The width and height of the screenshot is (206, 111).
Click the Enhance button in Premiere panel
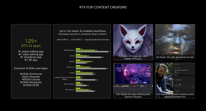point(177,83)
